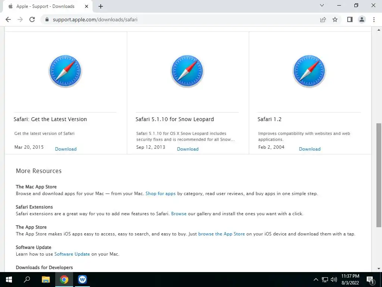Open the tab search dropdown arrow
The width and height of the screenshot is (382, 287).
point(322,5)
